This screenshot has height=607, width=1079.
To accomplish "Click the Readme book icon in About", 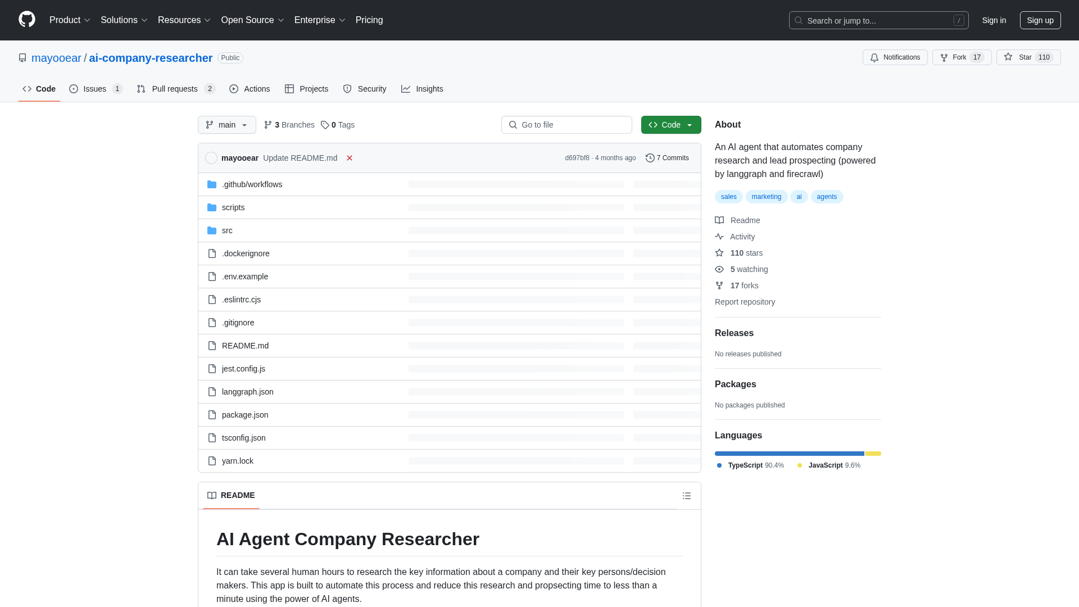I will [719, 220].
